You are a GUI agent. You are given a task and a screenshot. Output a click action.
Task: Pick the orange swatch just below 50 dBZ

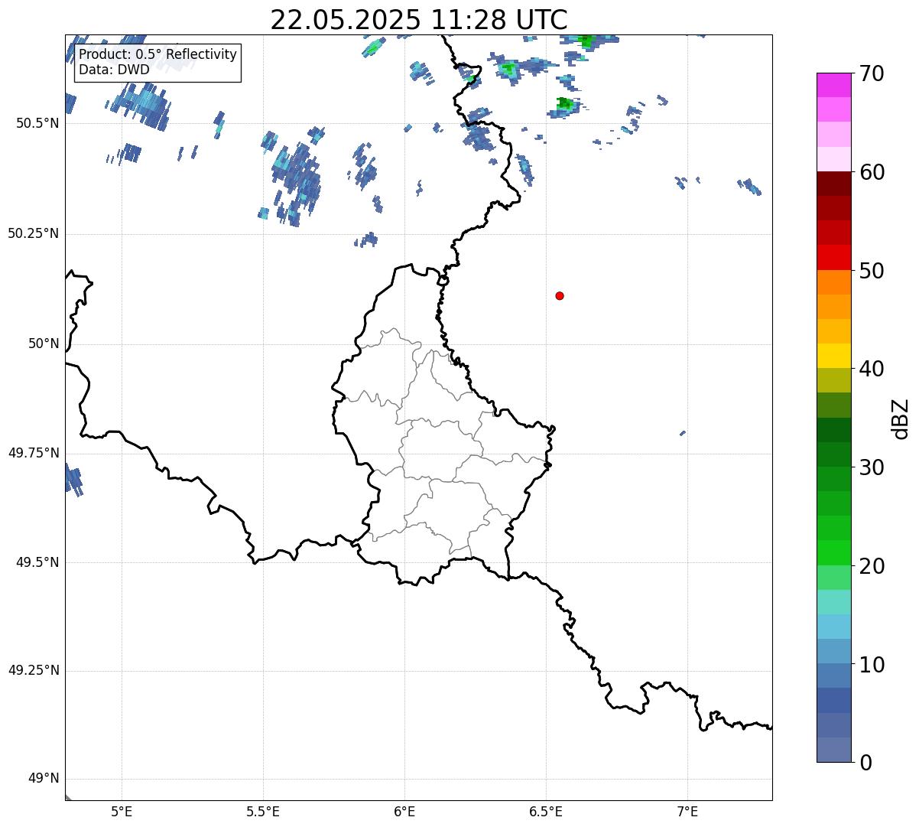[834, 282]
